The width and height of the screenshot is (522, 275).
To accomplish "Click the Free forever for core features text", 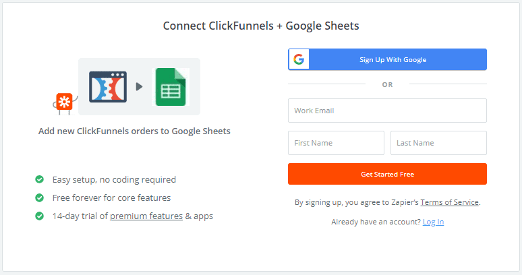I will (111, 198).
